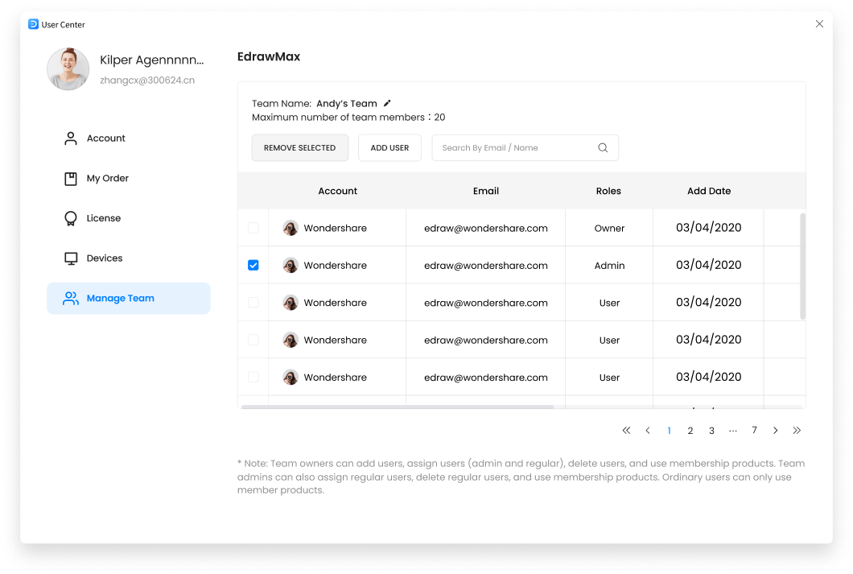Click the Wondershare name in the Owner row
Image resolution: width=853 pixels, height=574 pixels.
335,228
